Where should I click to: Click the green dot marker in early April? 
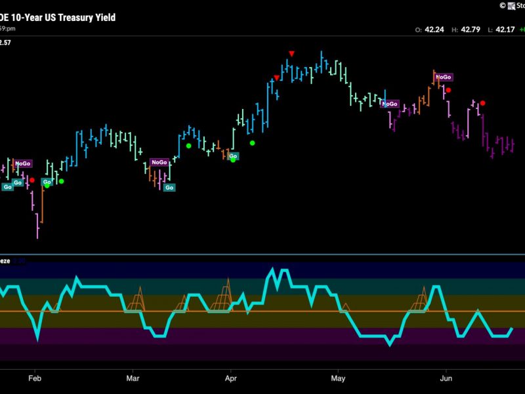pos(253,143)
